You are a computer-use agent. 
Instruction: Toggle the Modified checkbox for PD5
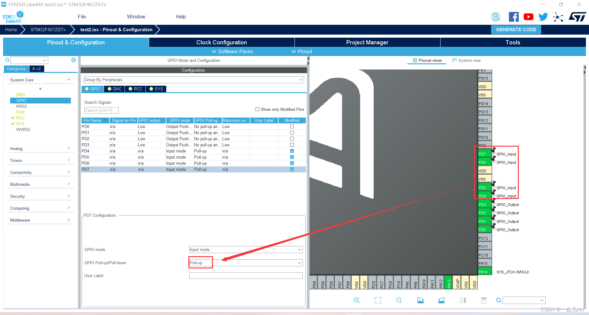point(292,157)
